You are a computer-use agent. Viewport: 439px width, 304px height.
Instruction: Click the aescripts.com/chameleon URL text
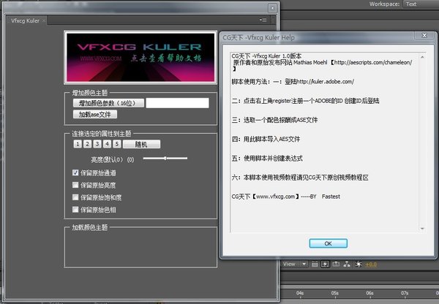point(373,62)
